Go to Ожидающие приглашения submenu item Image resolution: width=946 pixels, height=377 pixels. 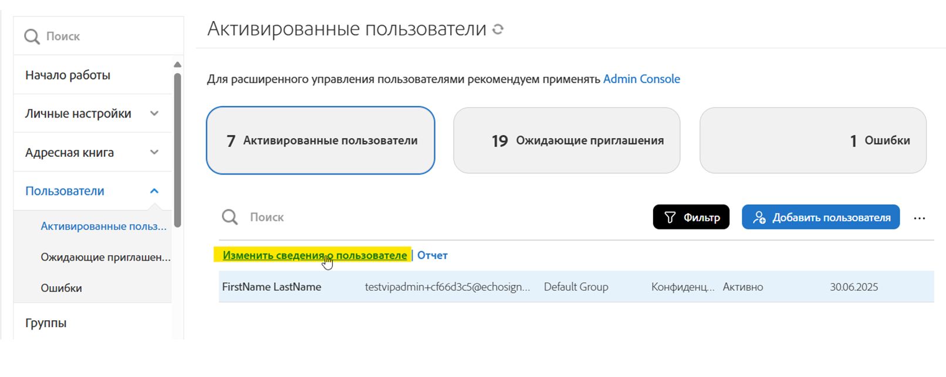(106, 257)
